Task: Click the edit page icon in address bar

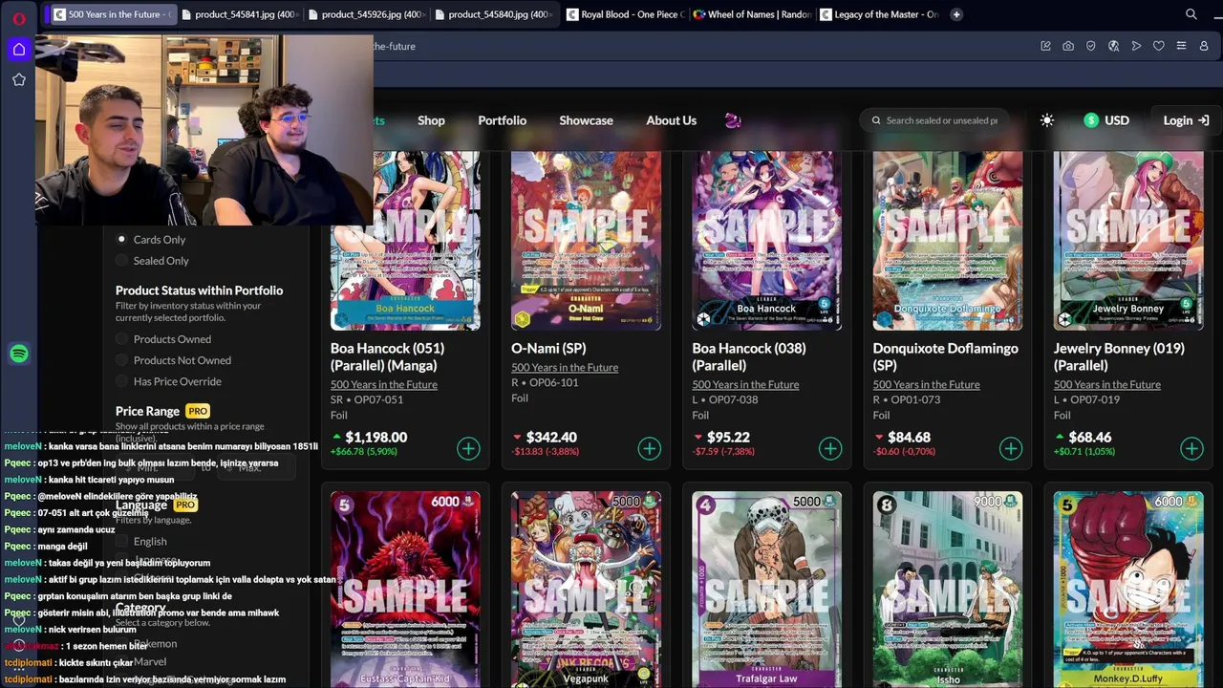Action: (1045, 46)
